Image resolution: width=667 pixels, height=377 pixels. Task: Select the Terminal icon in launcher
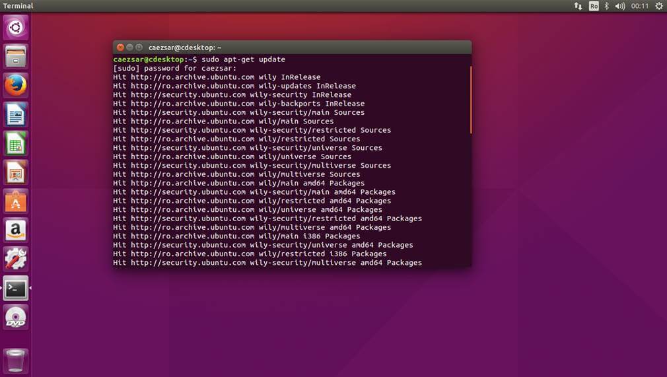pyautogui.click(x=16, y=289)
